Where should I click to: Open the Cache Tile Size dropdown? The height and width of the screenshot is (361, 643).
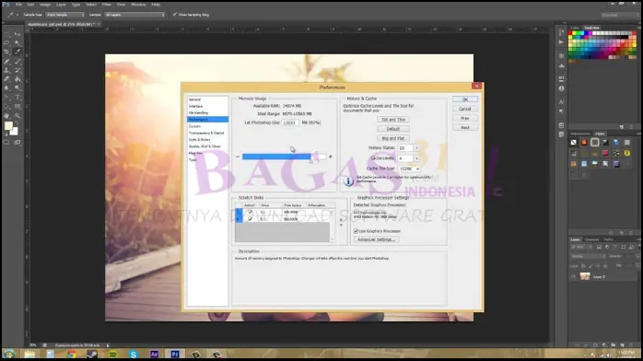(409, 169)
